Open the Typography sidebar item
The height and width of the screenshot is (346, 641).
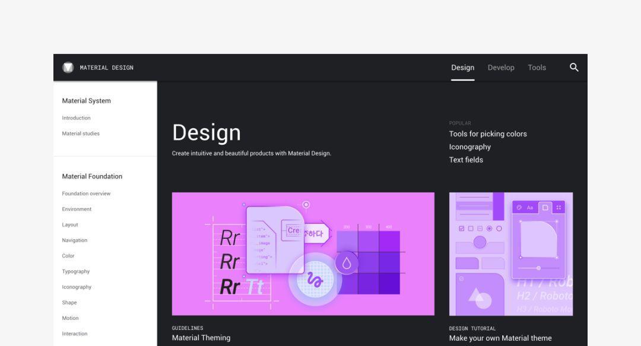(x=75, y=271)
